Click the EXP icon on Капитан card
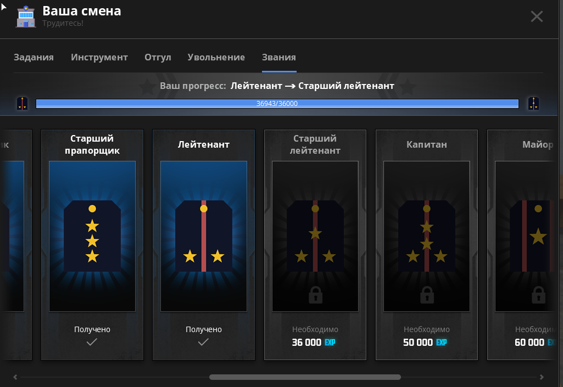The width and height of the screenshot is (563, 387). pos(442,343)
